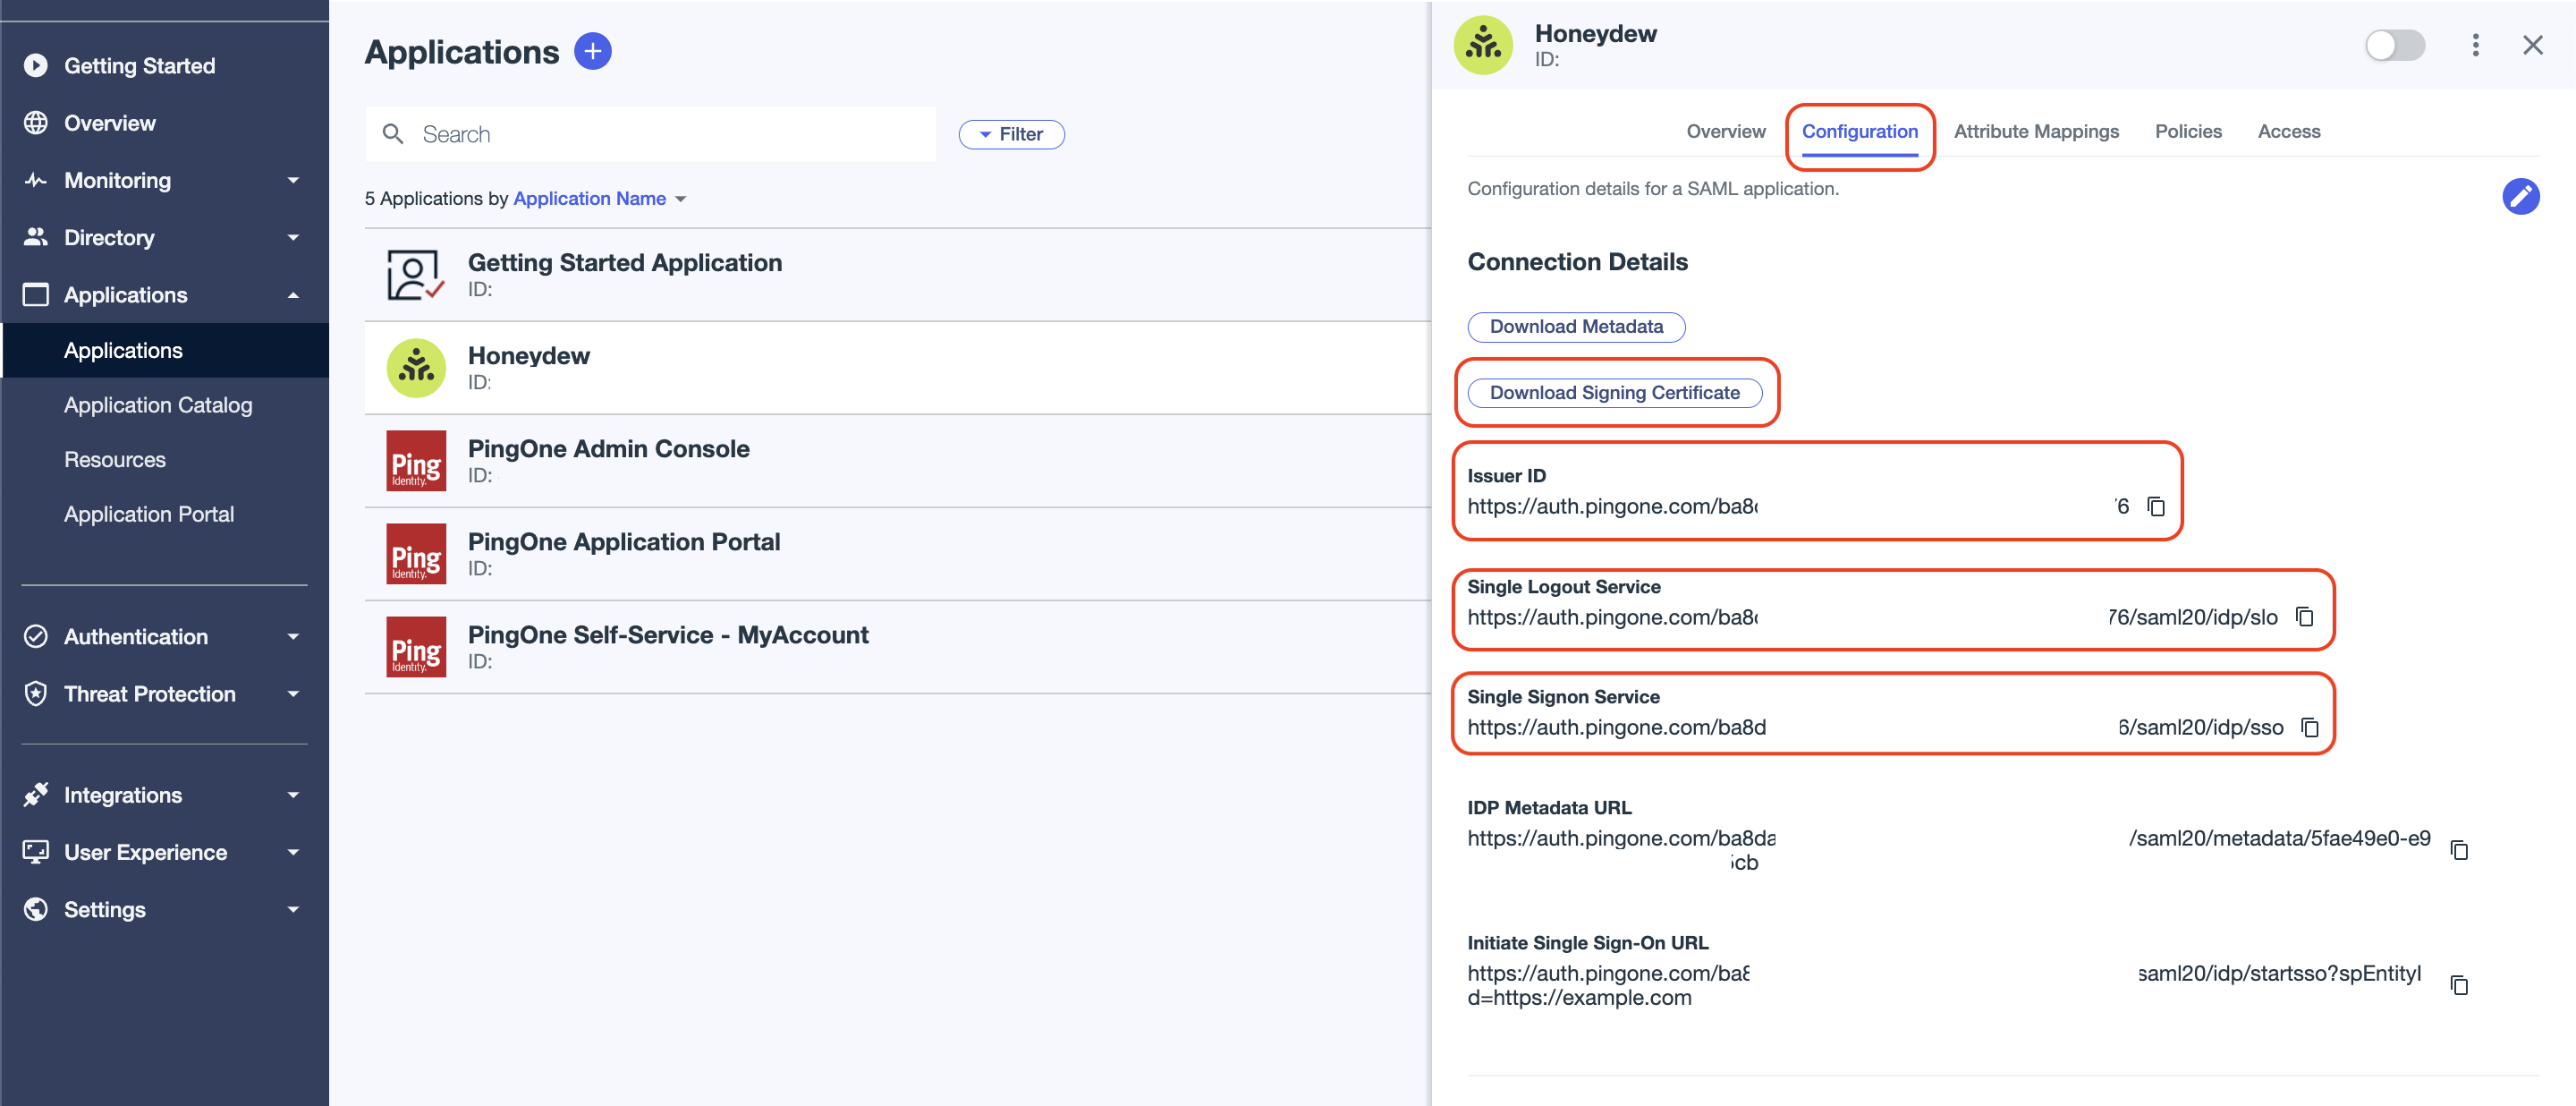Screen dimensions: 2576x1106
Task: Select the Threat Protection shield icon
Action: tap(35, 693)
